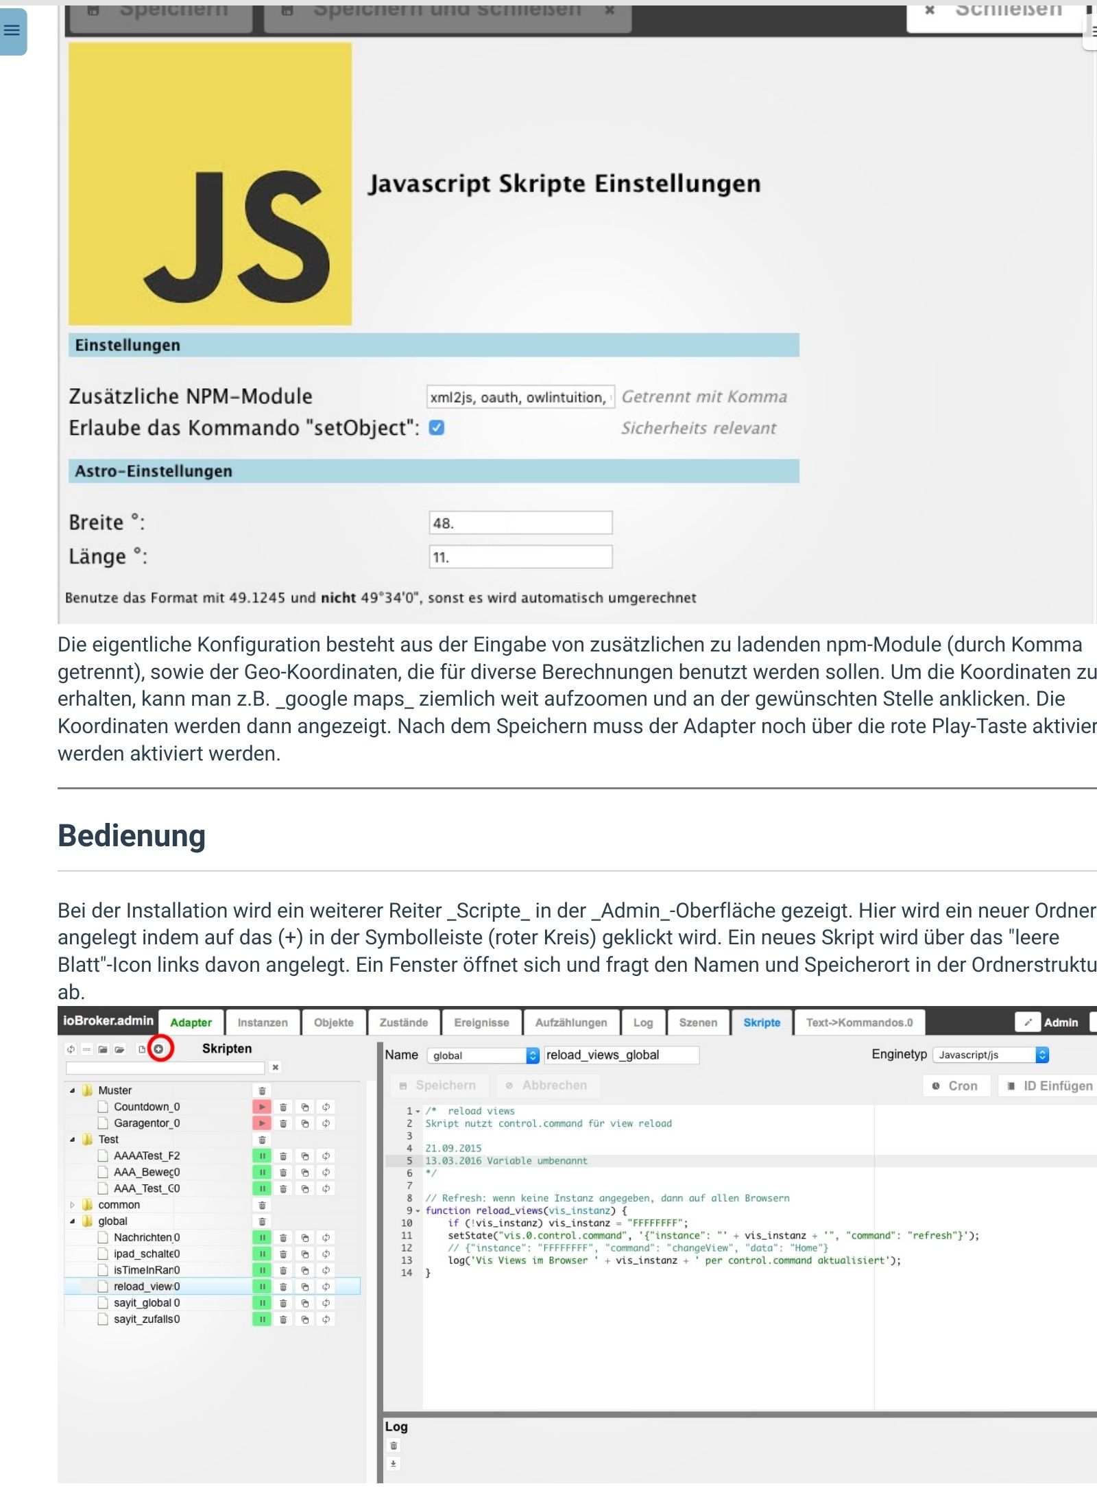This screenshot has height=1508, width=1097.
Task: Toggle the setObject command checkbox
Action: pos(437,428)
